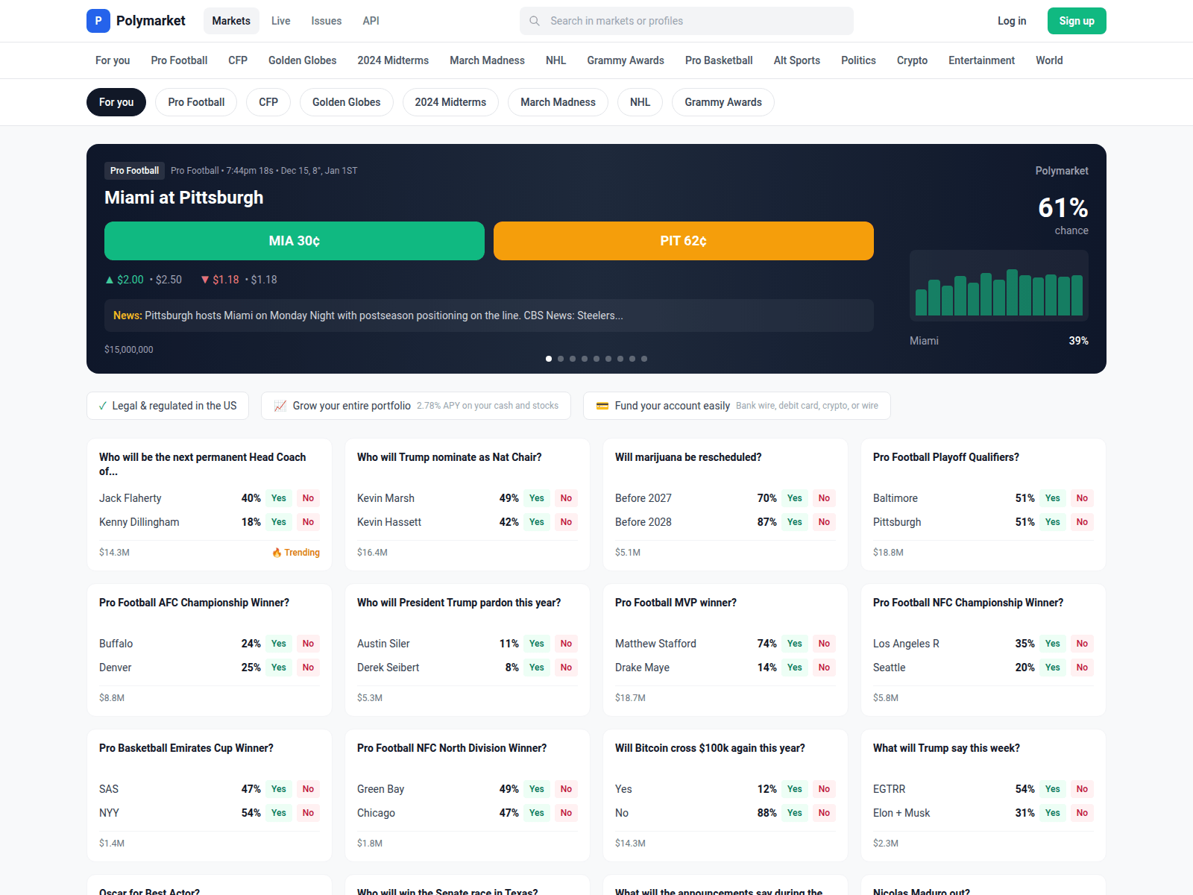Click No for Before 2028

point(824,522)
